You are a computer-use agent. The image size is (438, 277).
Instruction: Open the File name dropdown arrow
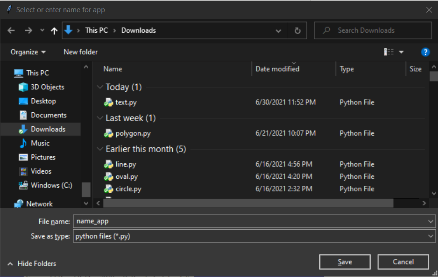431,222
